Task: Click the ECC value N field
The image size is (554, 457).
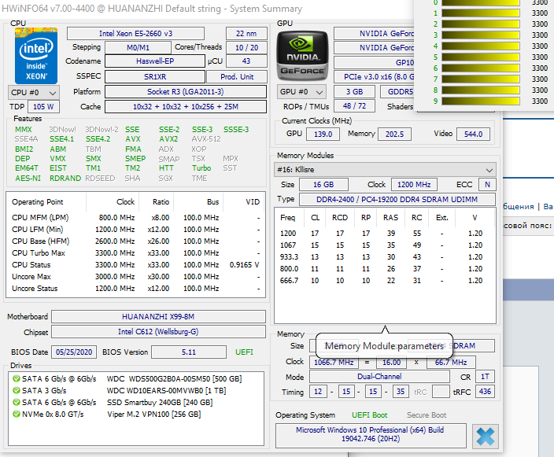Action: [x=487, y=185]
